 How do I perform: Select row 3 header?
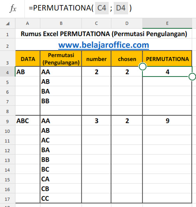7,59
